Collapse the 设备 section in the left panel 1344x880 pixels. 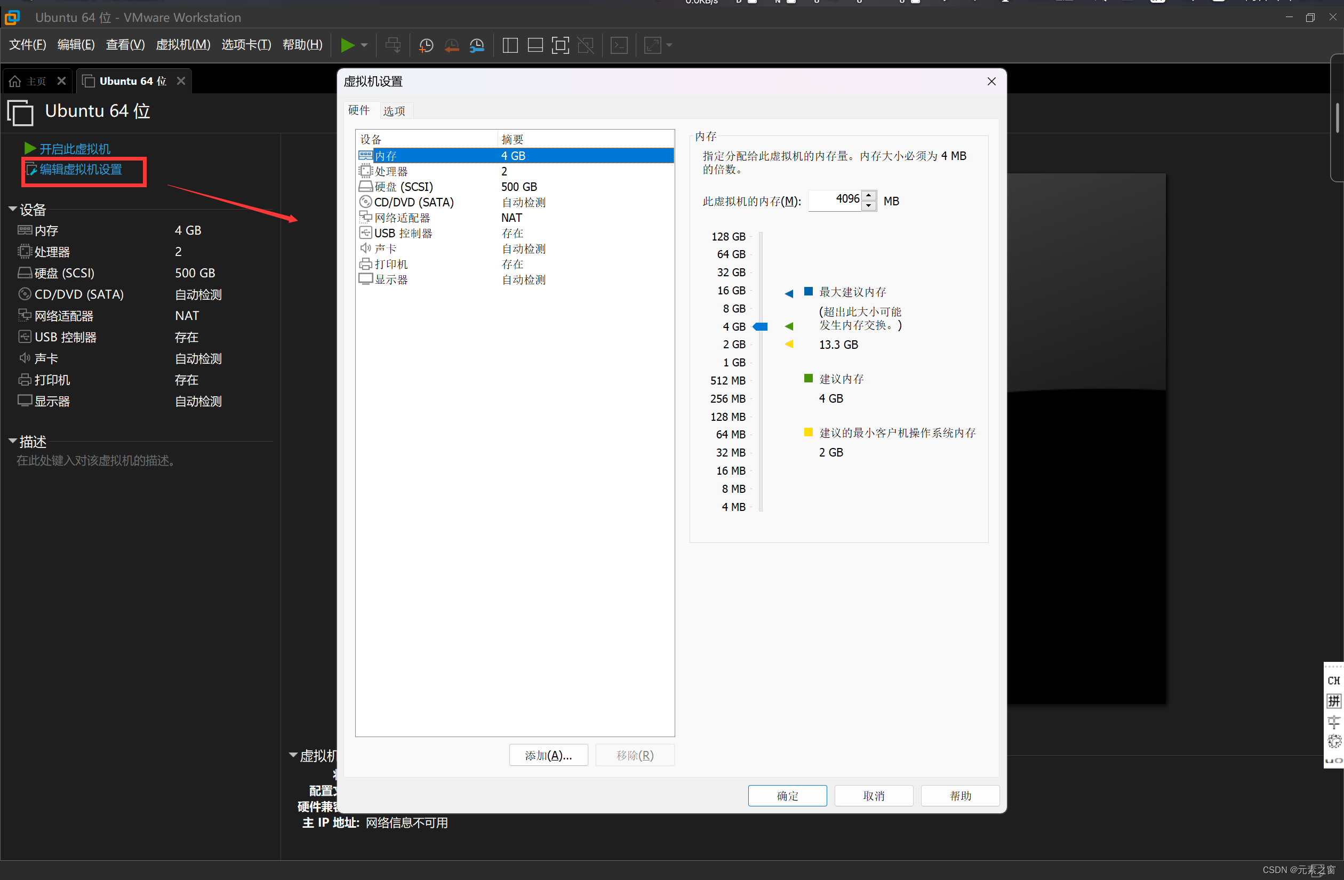[x=12, y=209]
